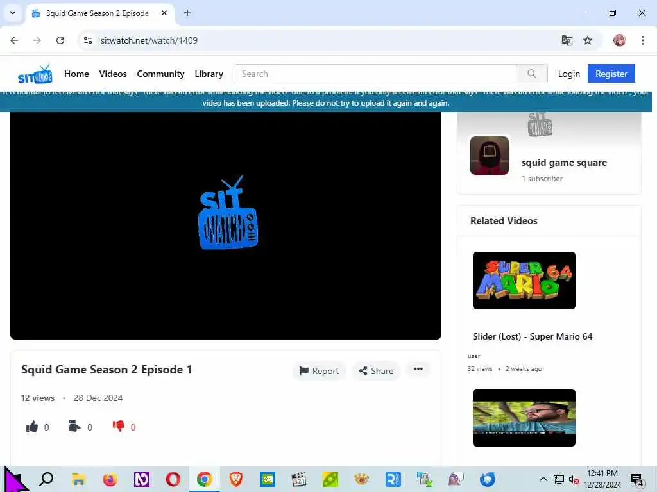This screenshot has height=492, width=657.
Task: Launch Brave browser from the taskbar
Action: [236, 479]
